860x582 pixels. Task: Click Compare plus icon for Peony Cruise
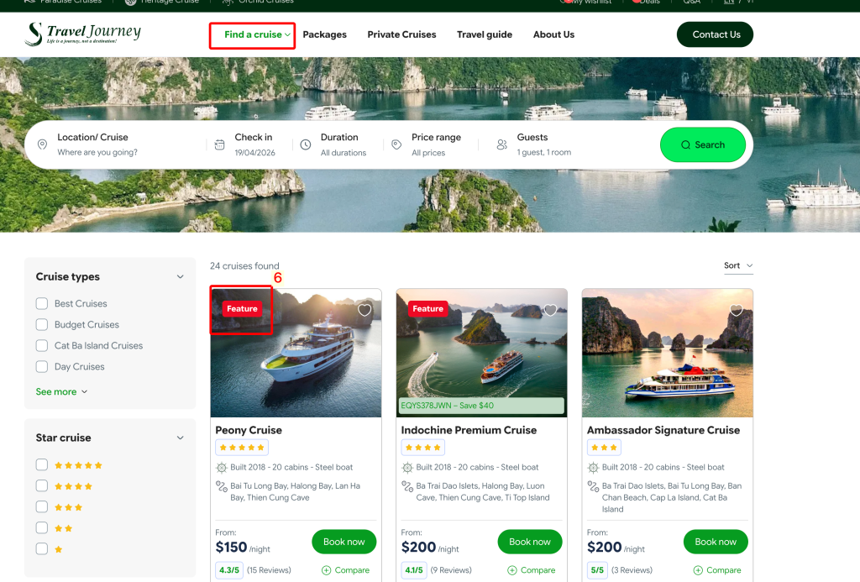(x=326, y=570)
